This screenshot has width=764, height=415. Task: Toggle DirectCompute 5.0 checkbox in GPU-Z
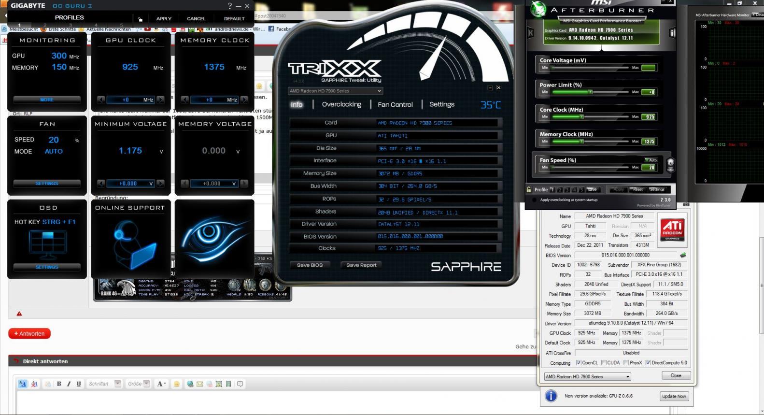[648, 363]
